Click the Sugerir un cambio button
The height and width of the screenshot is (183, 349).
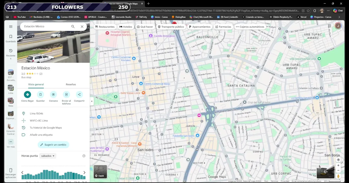tap(53, 145)
